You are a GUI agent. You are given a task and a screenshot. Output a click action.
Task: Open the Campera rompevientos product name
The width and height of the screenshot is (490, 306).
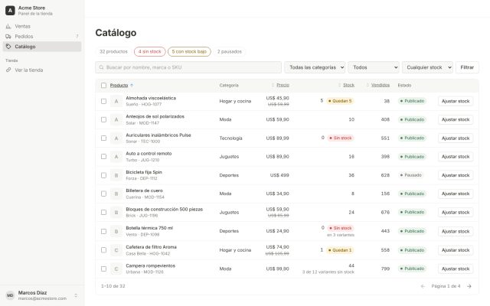click(150, 265)
